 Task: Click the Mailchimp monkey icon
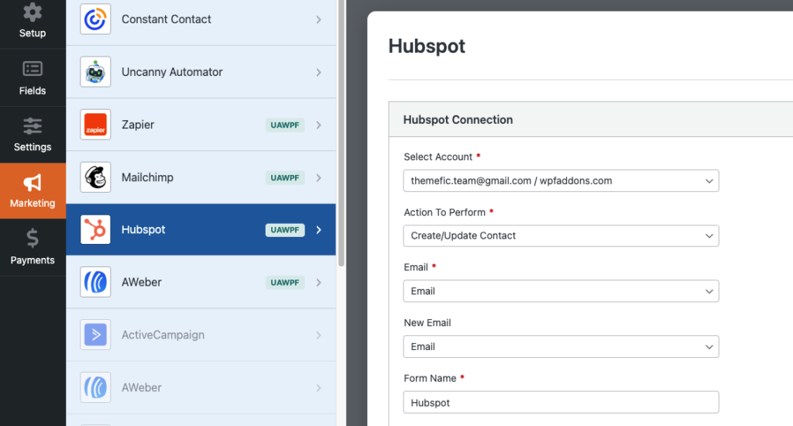(95, 177)
